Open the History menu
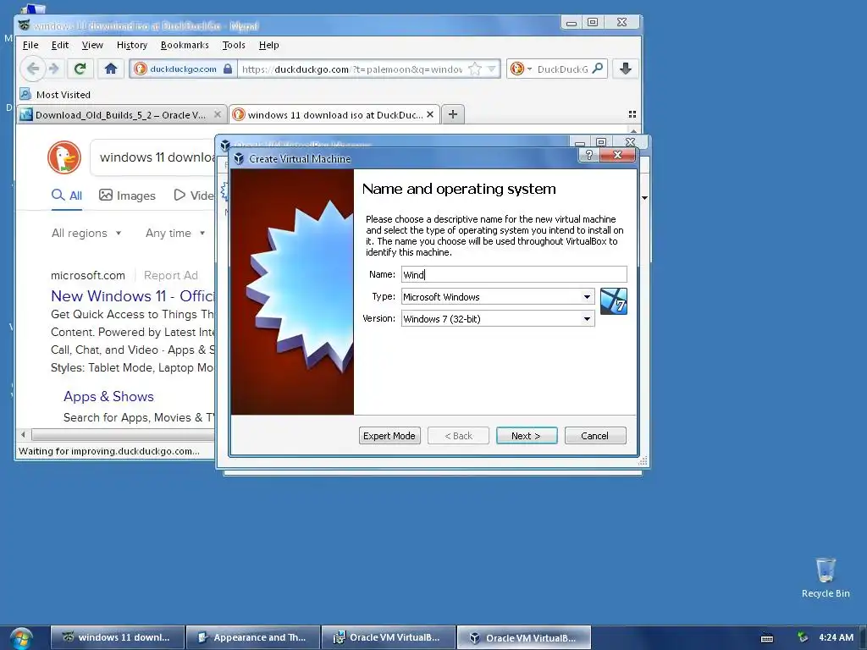 (131, 45)
